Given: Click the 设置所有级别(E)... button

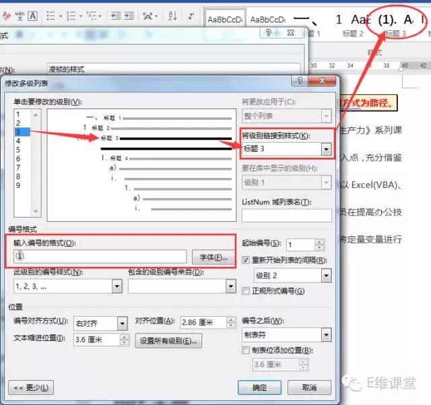Looking at the screenshot, I should pos(168,341).
